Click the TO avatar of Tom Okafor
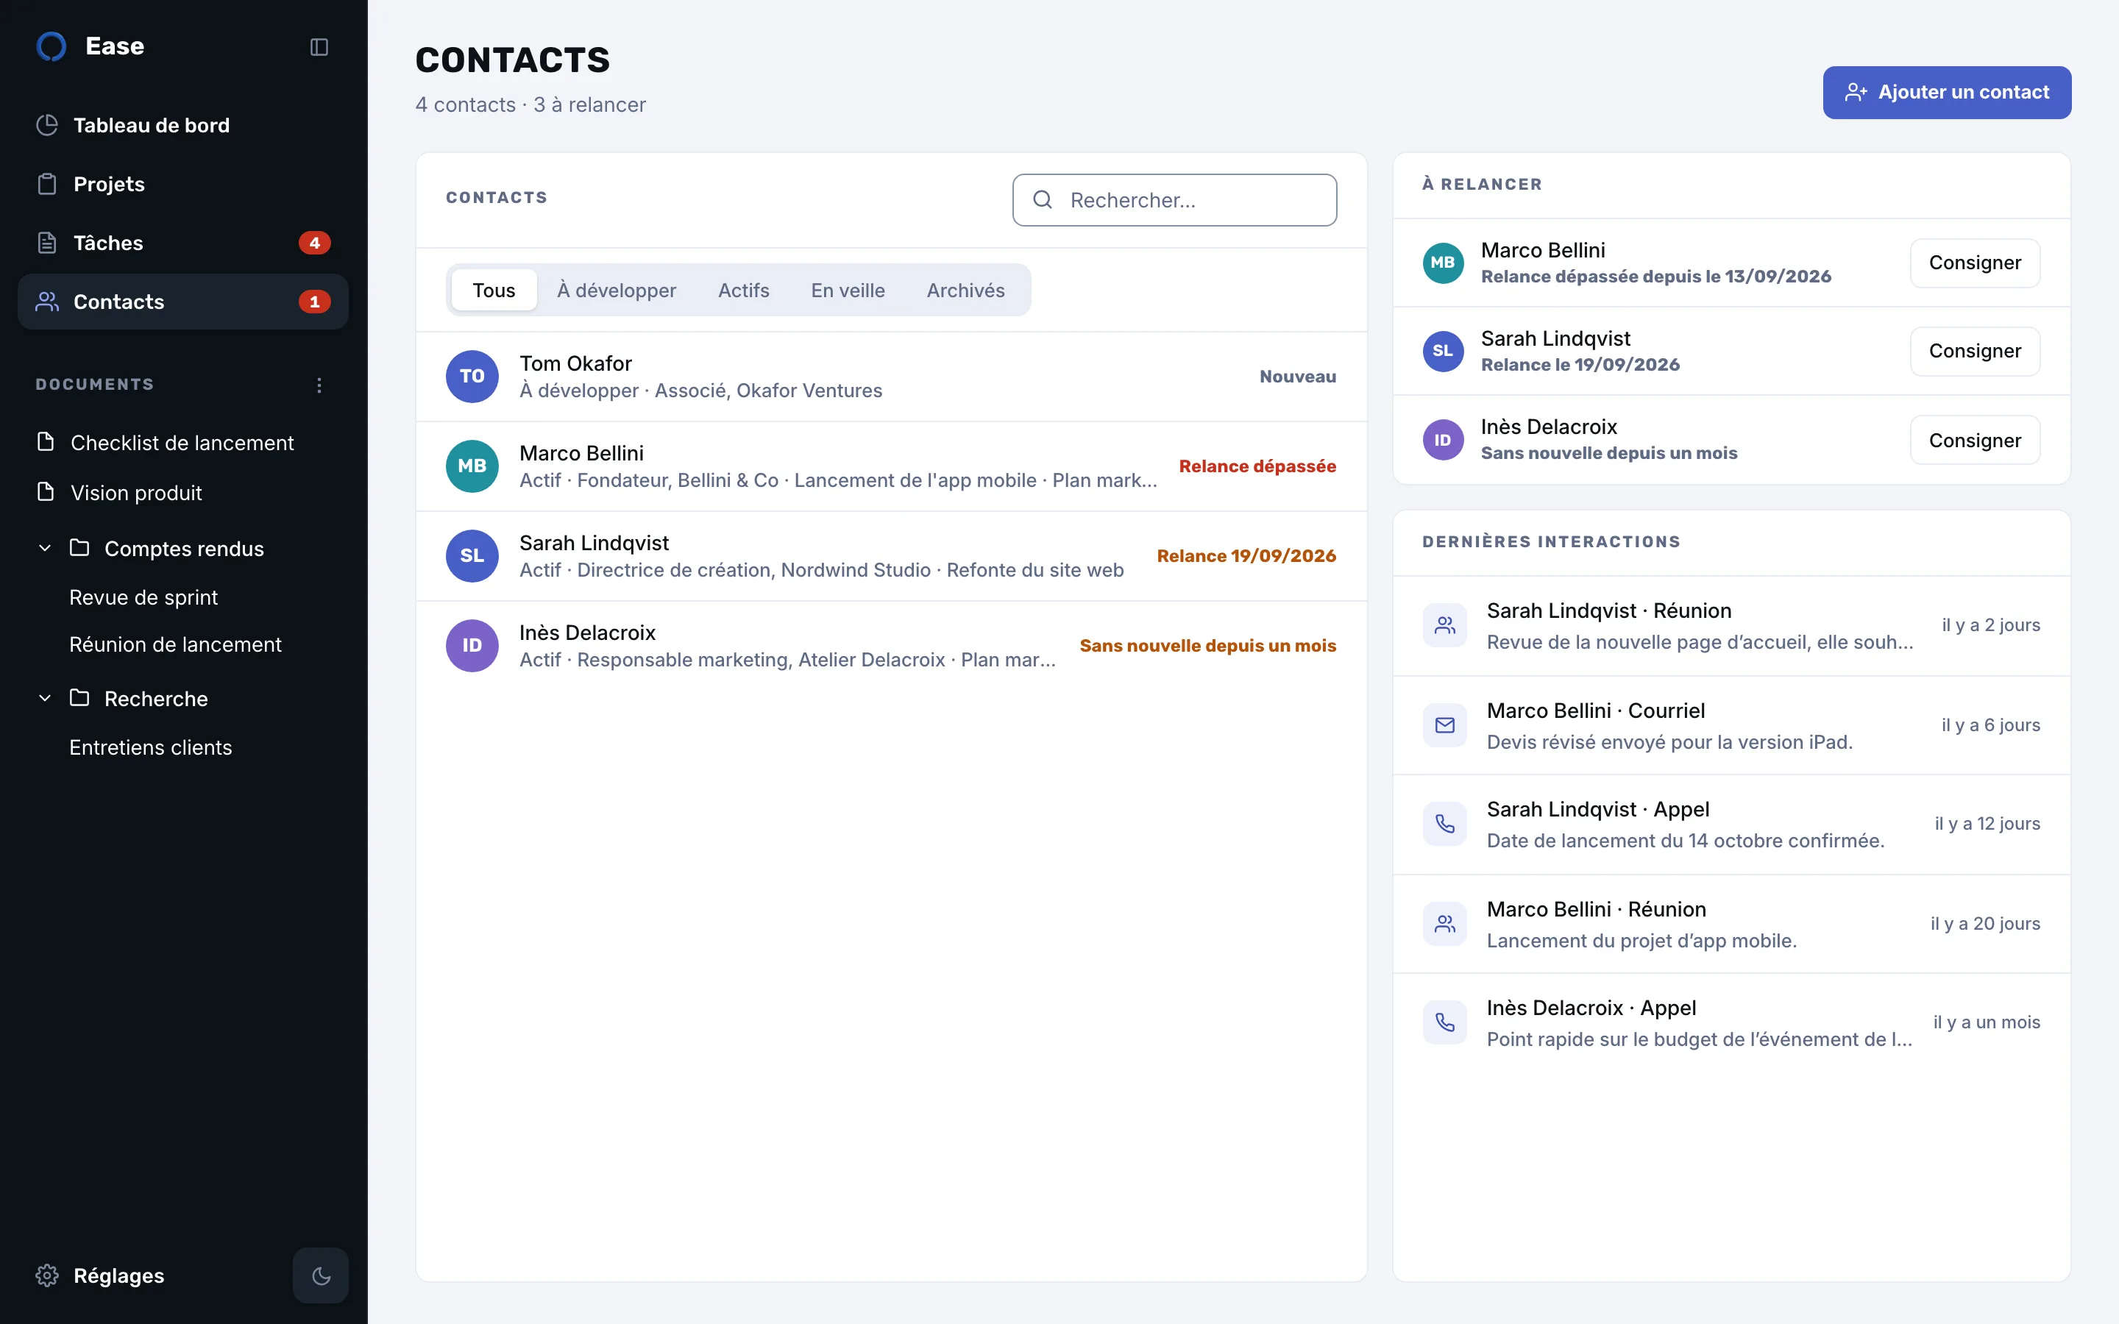The height and width of the screenshot is (1324, 2119). click(x=472, y=377)
